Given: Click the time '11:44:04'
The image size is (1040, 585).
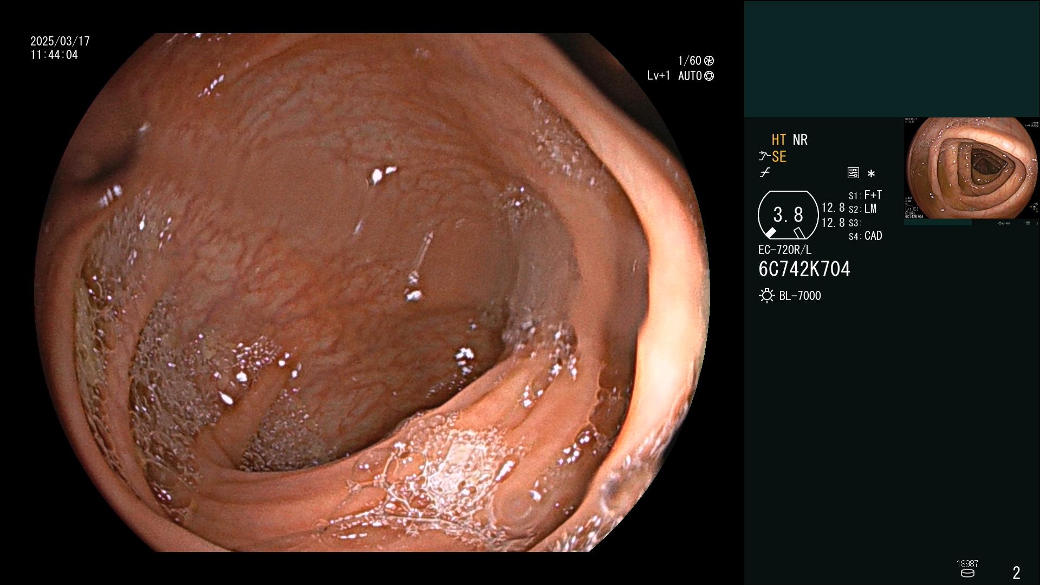Looking at the screenshot, I should tap(54, 55).
